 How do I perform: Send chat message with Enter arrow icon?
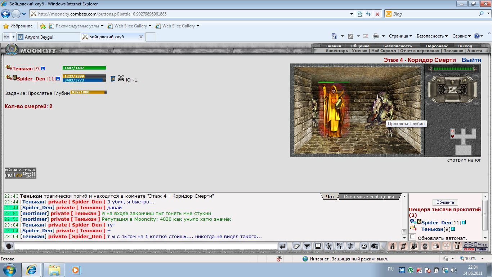(x=283, y=246)
